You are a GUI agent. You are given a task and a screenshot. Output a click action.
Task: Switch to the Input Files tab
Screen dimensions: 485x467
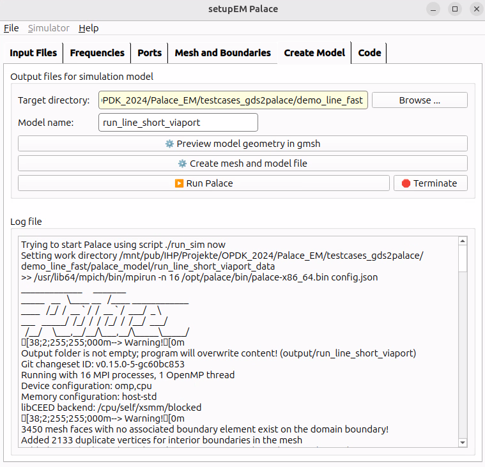pyautogui.click(x=33, y=53)
